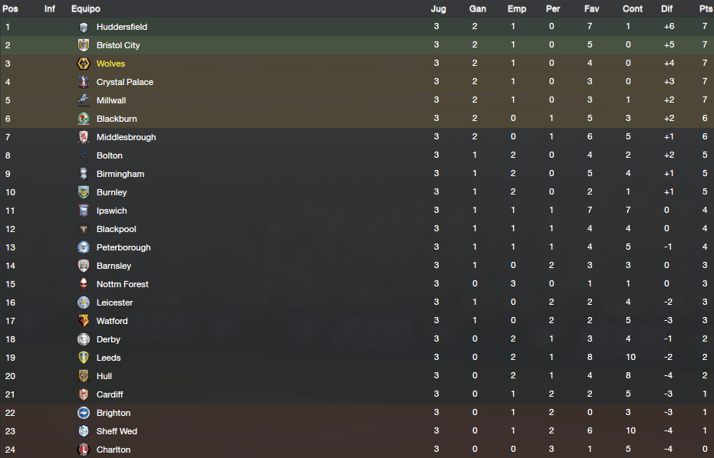Image resolution: width=714 pixels, height=458 pixels.
Task: Click the Charlton club badge icon
Action: pos(84,450)
